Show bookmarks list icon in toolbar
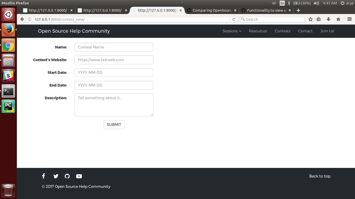Screen dimensions: 355x199 tap(319, 19)
